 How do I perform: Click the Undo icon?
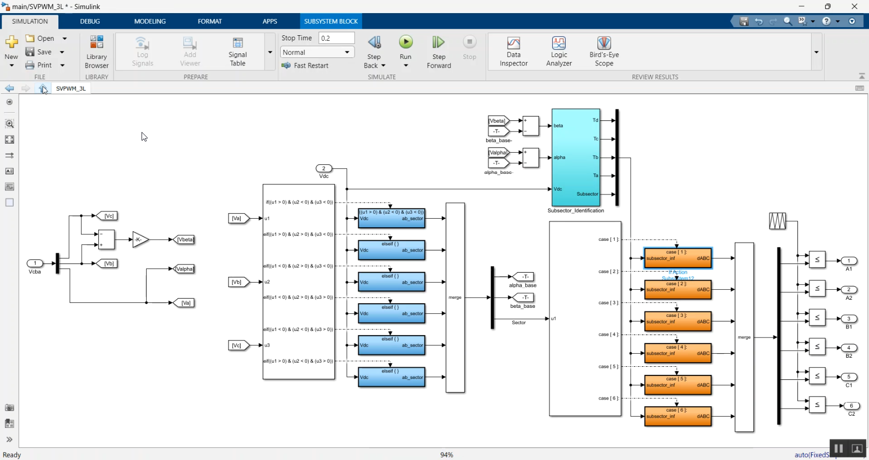(759, 21)
